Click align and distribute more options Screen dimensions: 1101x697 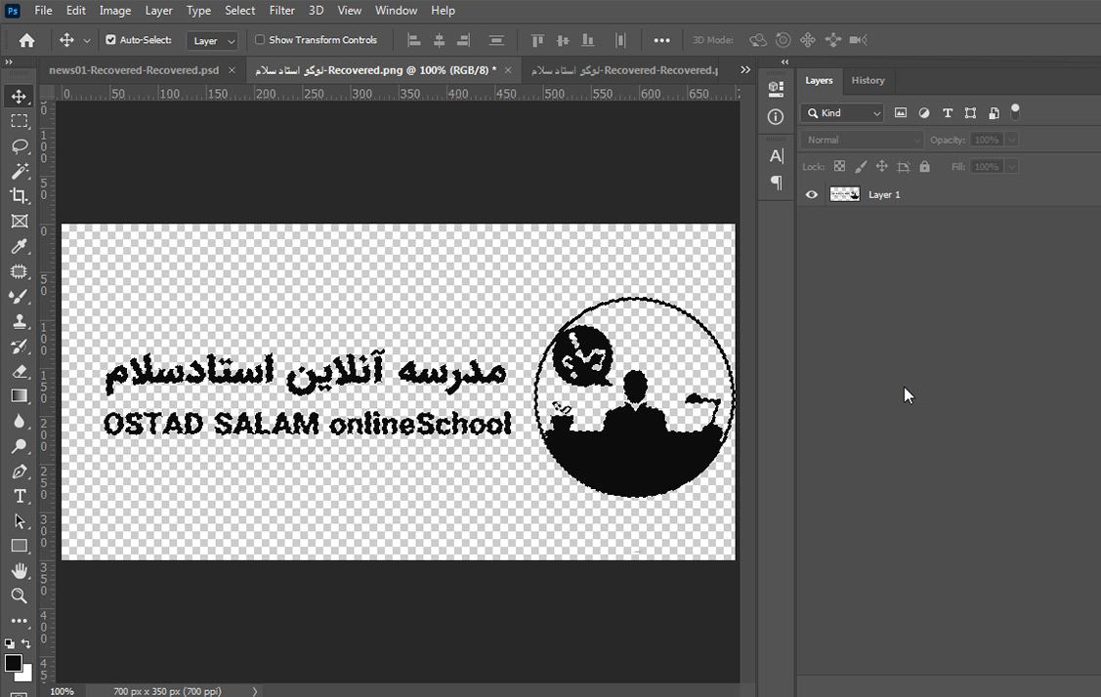661,41
